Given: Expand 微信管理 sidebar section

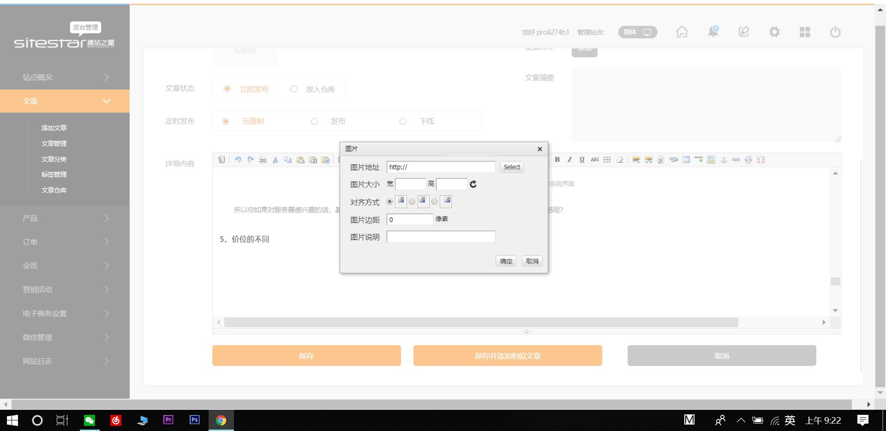Looking at the screenshot, I should 65,337.
